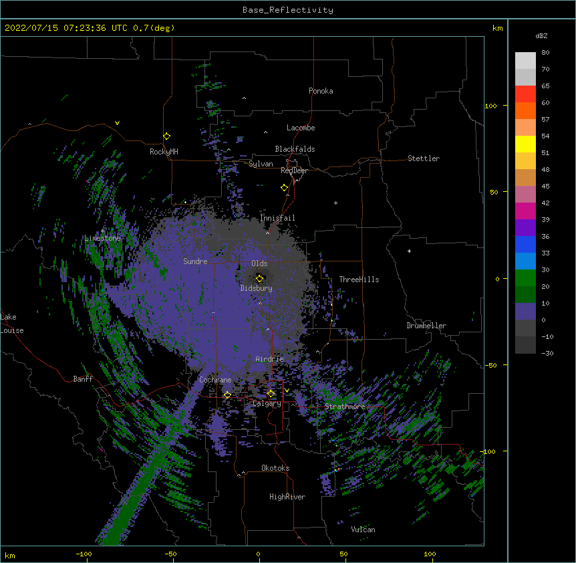Screen dimensions: 576x563
Task: Click the HighRiver city label
Action: click(x=287, y=497)
